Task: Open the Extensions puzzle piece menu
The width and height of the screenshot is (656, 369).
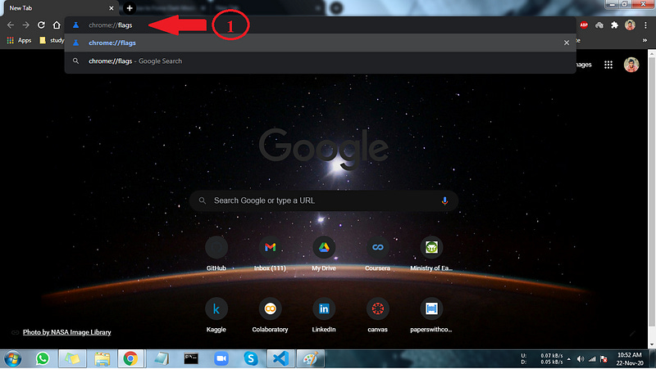Action: pos(614,25)
